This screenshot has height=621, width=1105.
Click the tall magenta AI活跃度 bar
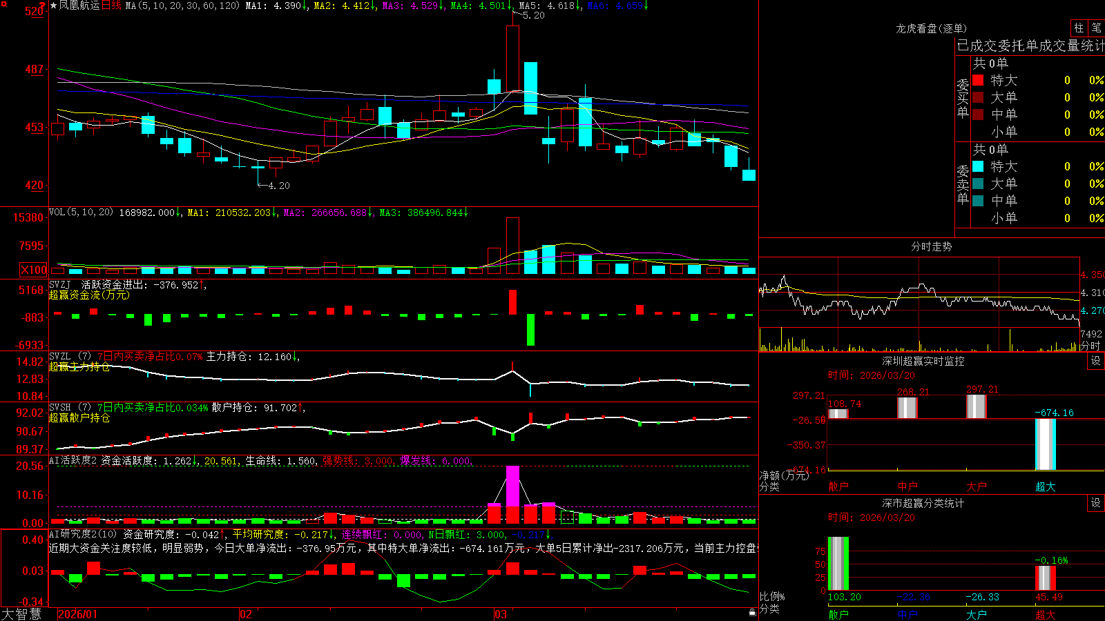pos(512,486)
